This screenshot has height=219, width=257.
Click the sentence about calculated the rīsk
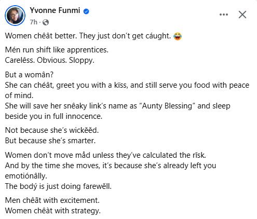105,155
